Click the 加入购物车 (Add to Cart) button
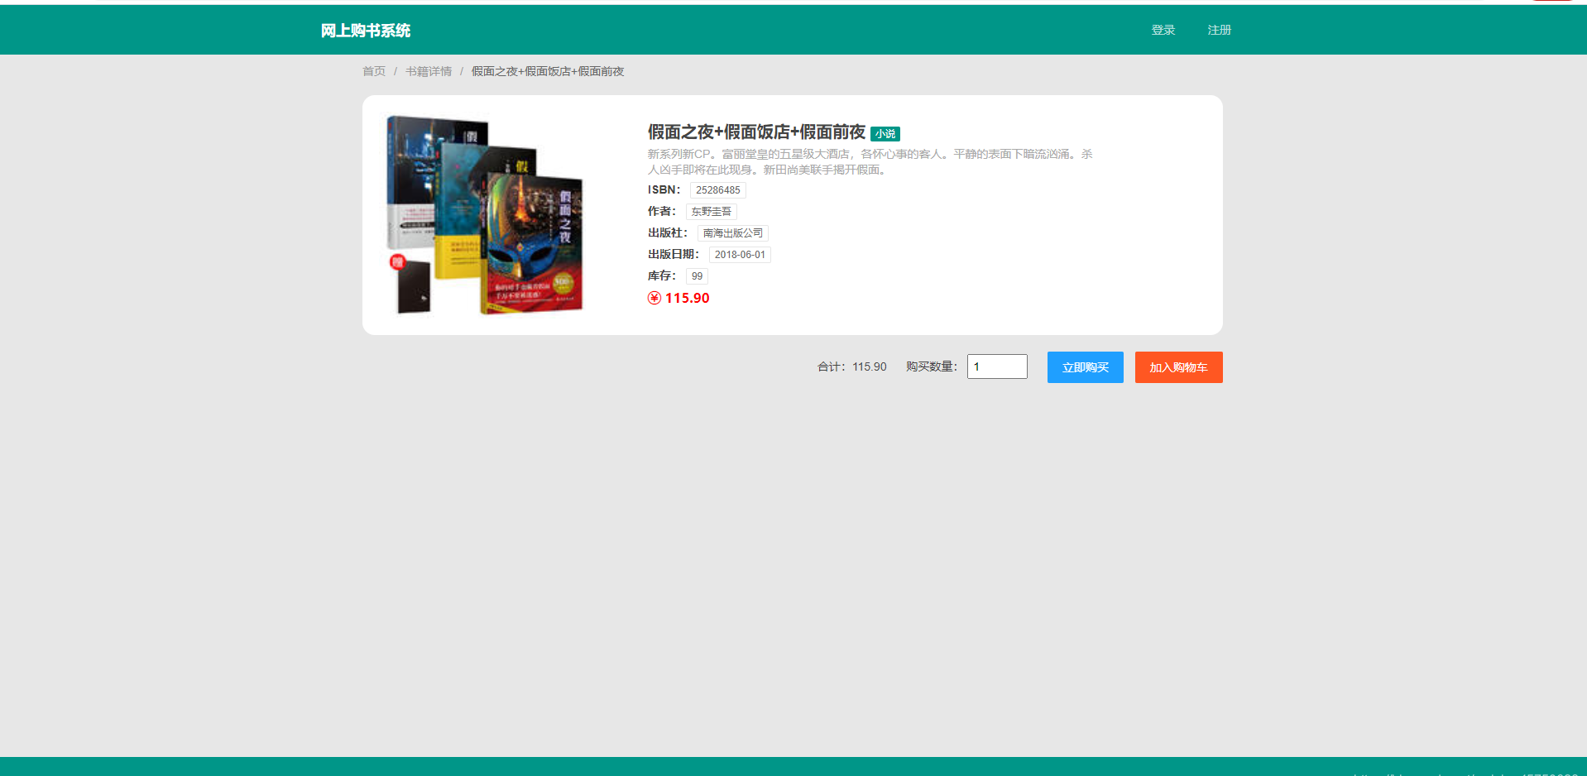1587x776 pixels. tap(1178, 367)
